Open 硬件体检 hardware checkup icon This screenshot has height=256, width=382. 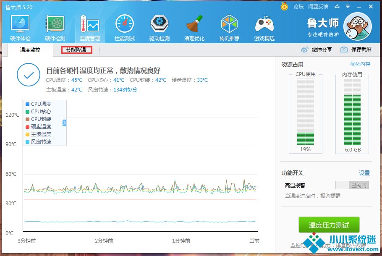coord(20,28)
